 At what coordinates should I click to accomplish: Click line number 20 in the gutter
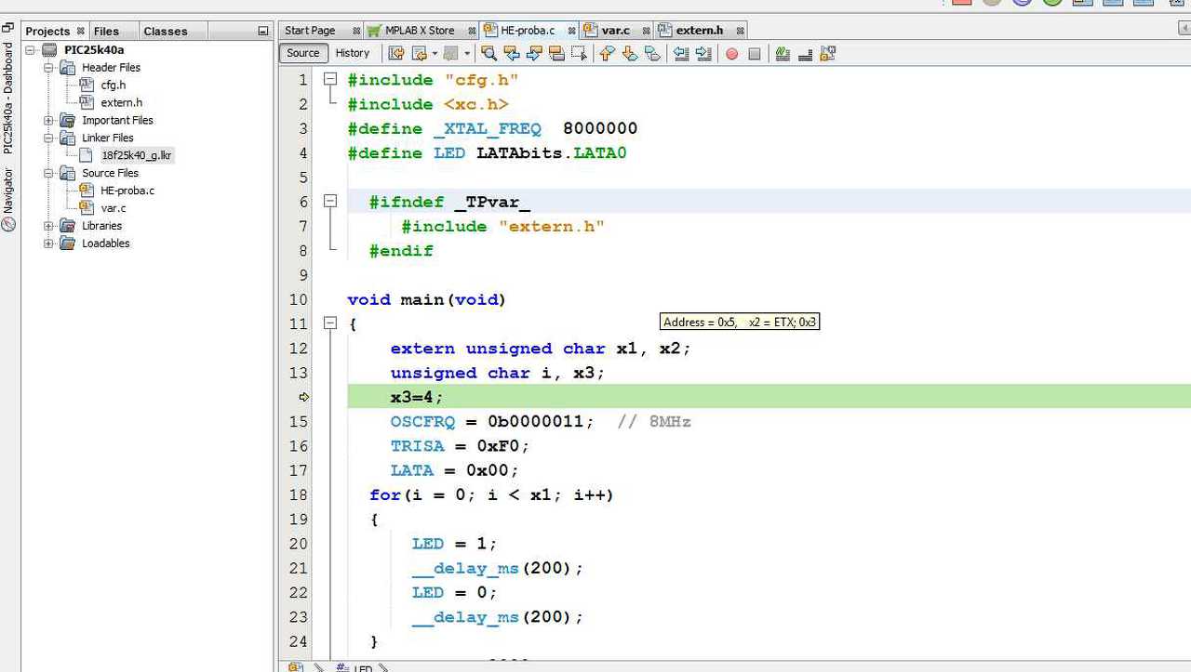pyautogui.click(x=298, y=544)
